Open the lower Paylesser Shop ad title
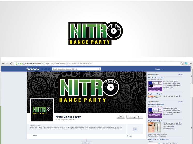The width and height of the screenshot is (193, 144). [x=155, y=121]
